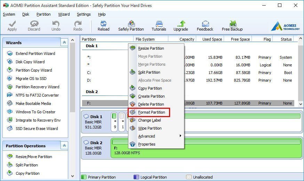Click the Split Partition sidebar icon
This screenshot has height=181, width=304.
(10, 165)
